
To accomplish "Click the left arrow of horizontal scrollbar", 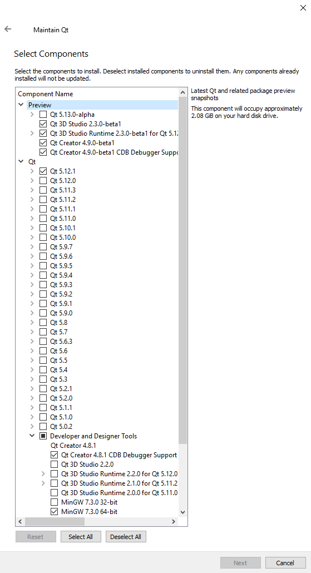I will coord(20,521).
